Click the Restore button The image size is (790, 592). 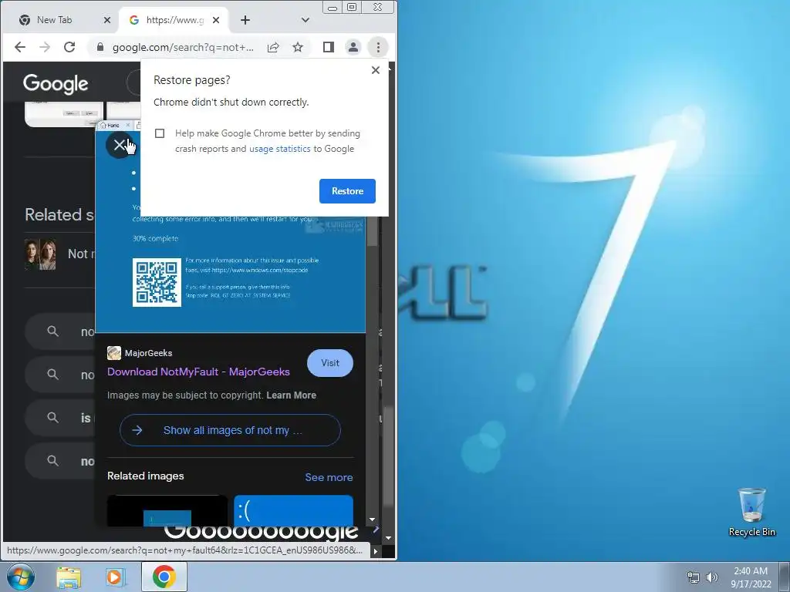[347, 191]
